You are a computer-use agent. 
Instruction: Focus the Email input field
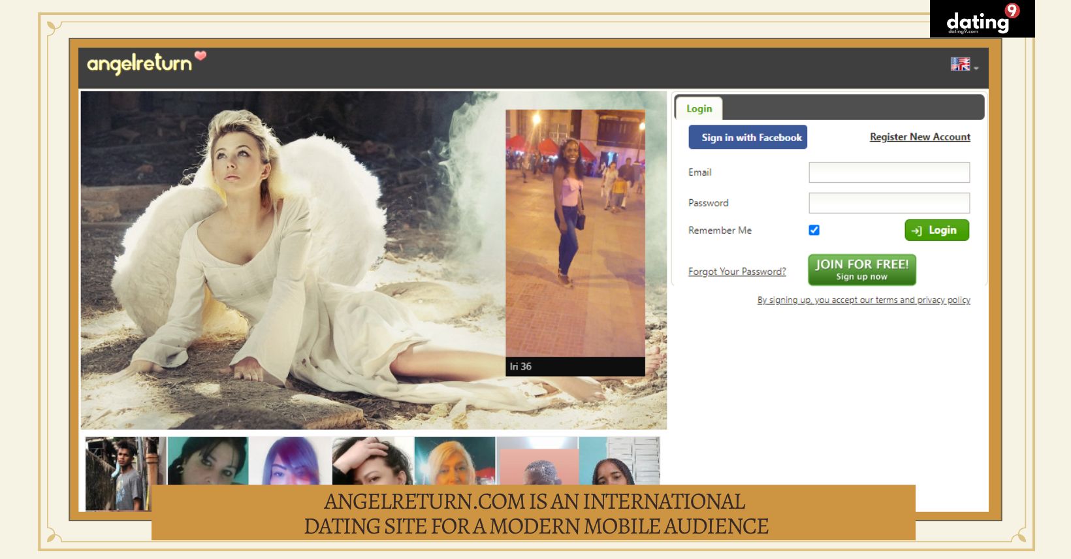(x=889, y=172)
